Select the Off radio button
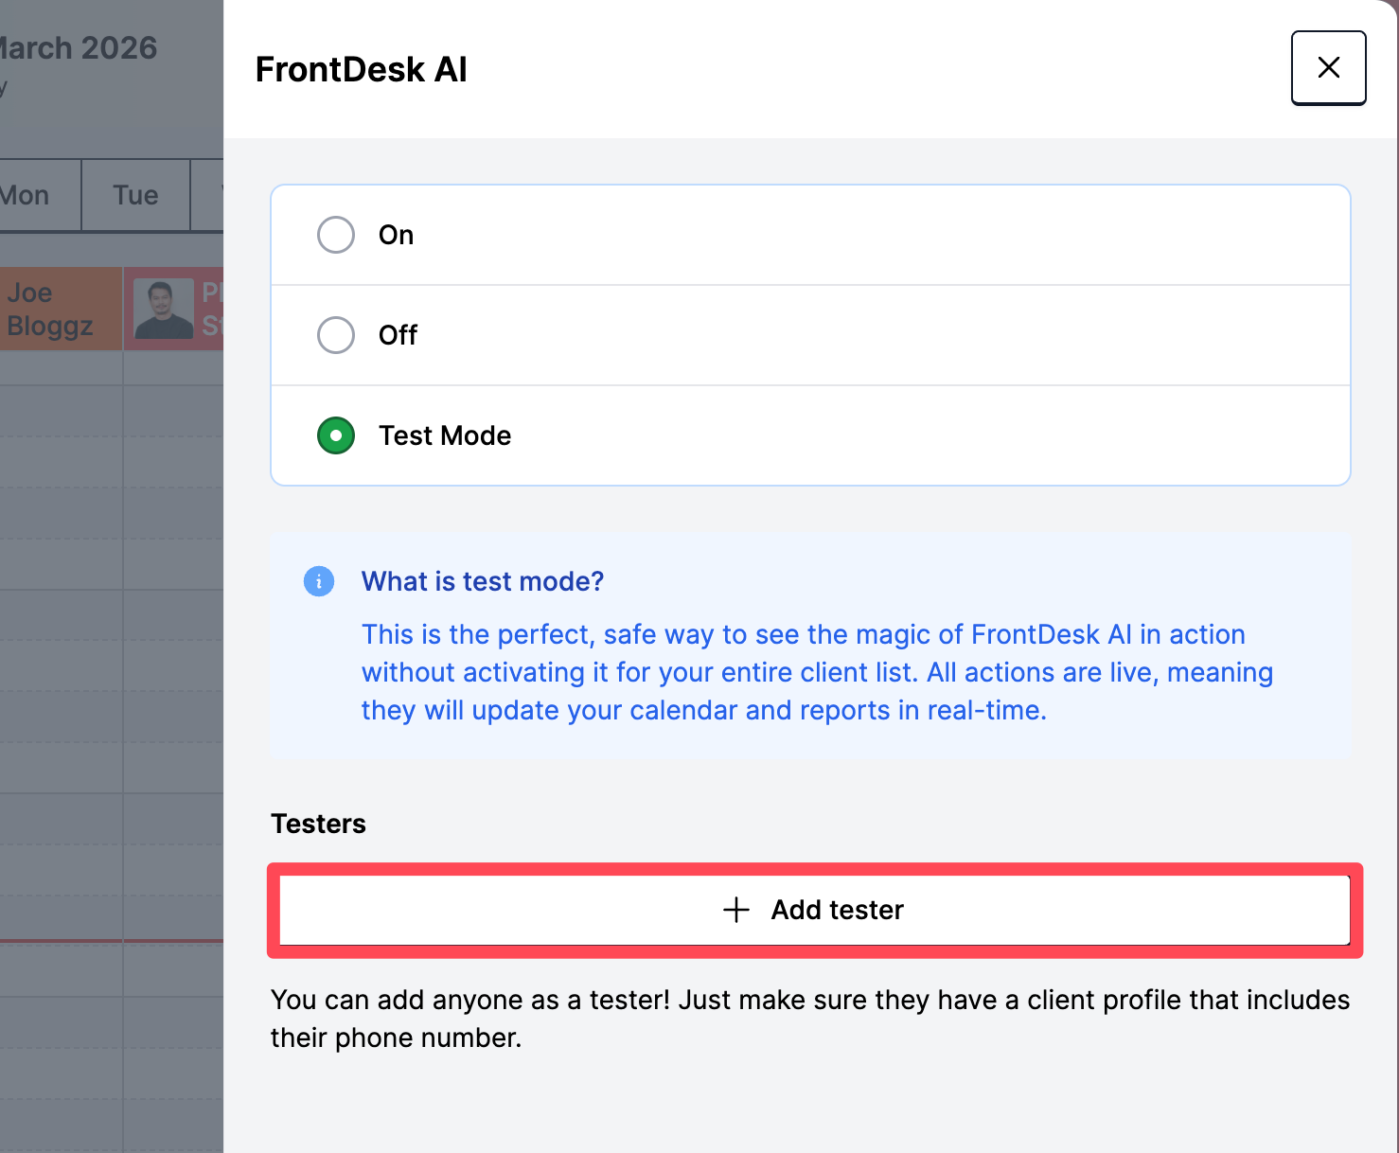Image resolution: width=1399 pixels, height=1153 pixels. click(336, 335)
